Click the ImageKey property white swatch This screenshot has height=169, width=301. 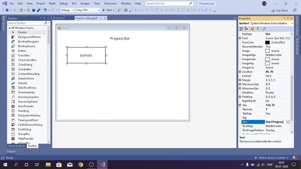(x=268, y=63)
